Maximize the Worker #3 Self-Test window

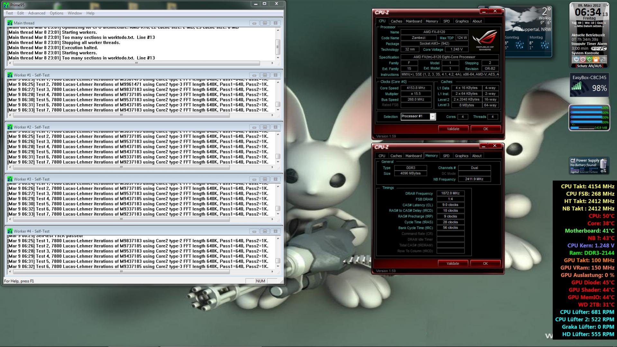click(x=265, y=179)
